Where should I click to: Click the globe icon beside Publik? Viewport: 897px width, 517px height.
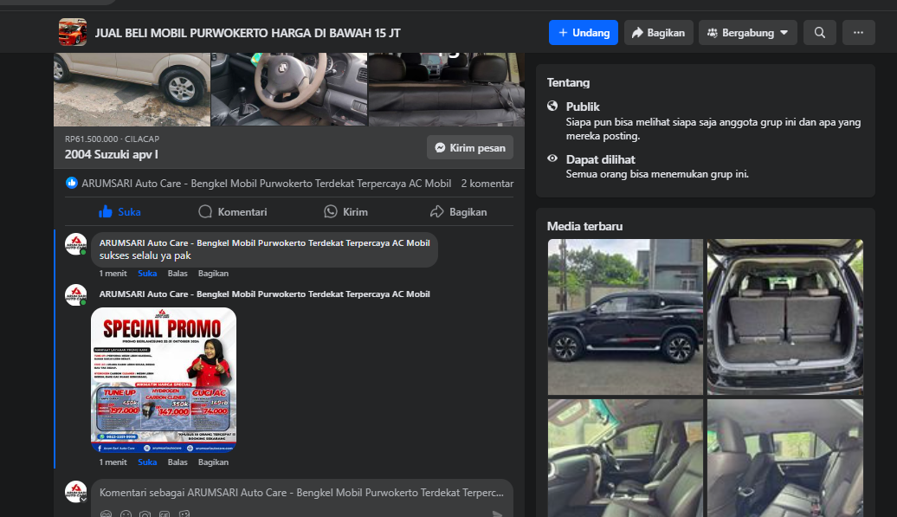click(x=552, y=106)
